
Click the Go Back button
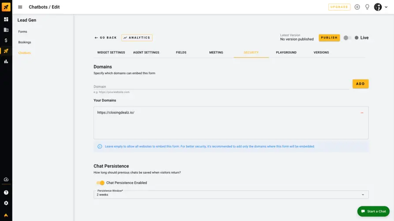click(105, 38)
